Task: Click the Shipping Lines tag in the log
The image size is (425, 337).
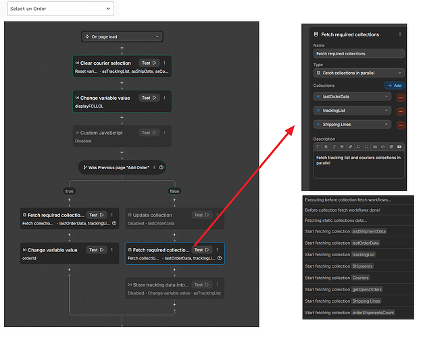Action: (366, 301)
